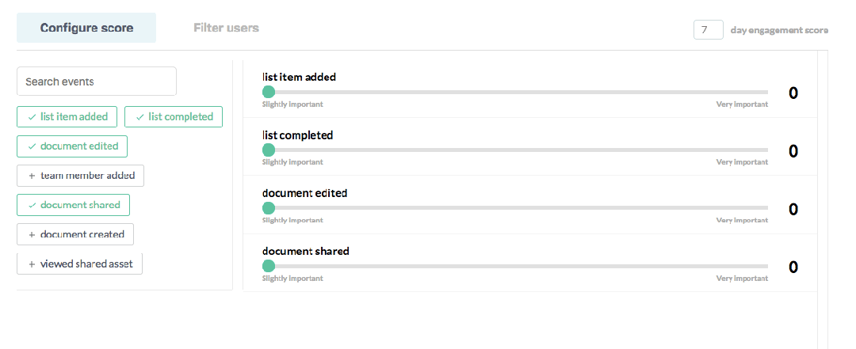The width and height of the screenshot is (856, 349).
Task: Click the checkmark icon on 'list completed'
Action: click(x=139, y=116)
